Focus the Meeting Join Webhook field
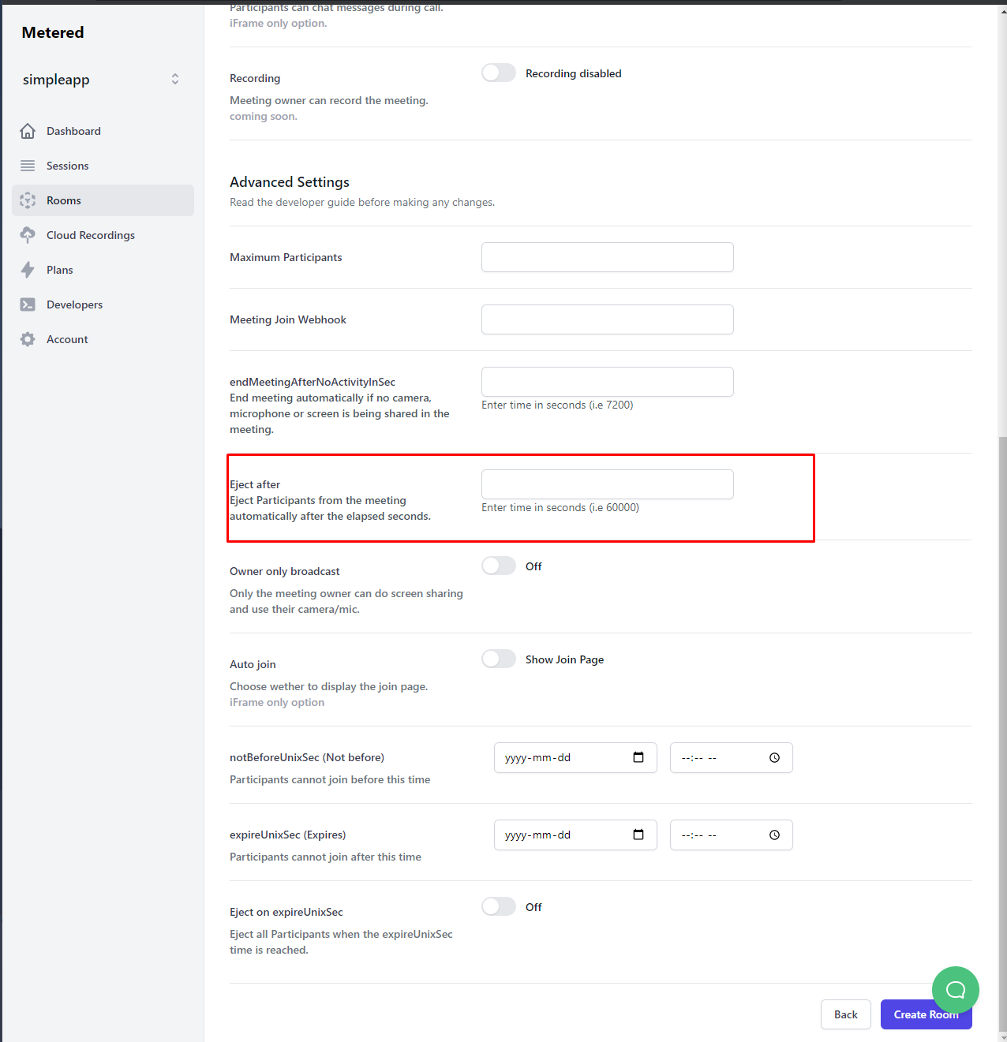 click(x=608, y=319)
